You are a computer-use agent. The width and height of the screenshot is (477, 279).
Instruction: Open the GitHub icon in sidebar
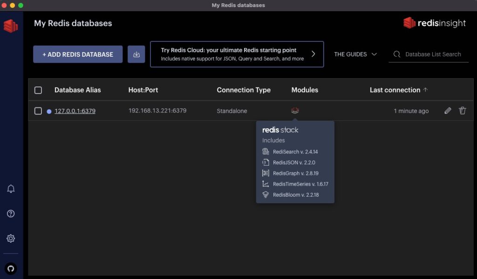[11, 269]
